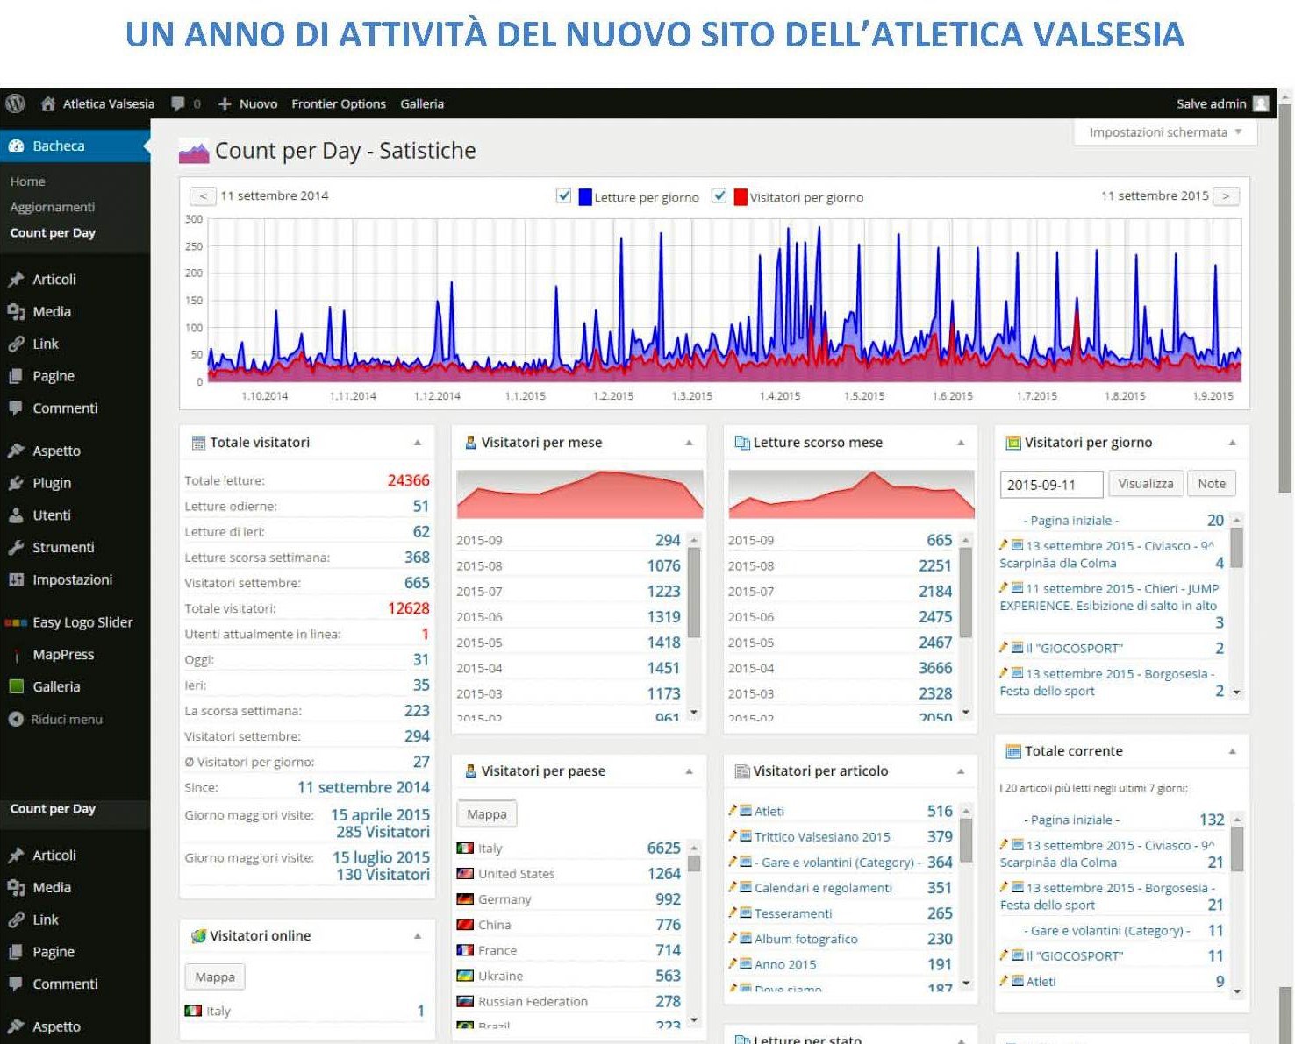The image size is (1295, 1044).
Task: Click the Atletica Valsesia home icon
Action: click(x=48, y=103)
